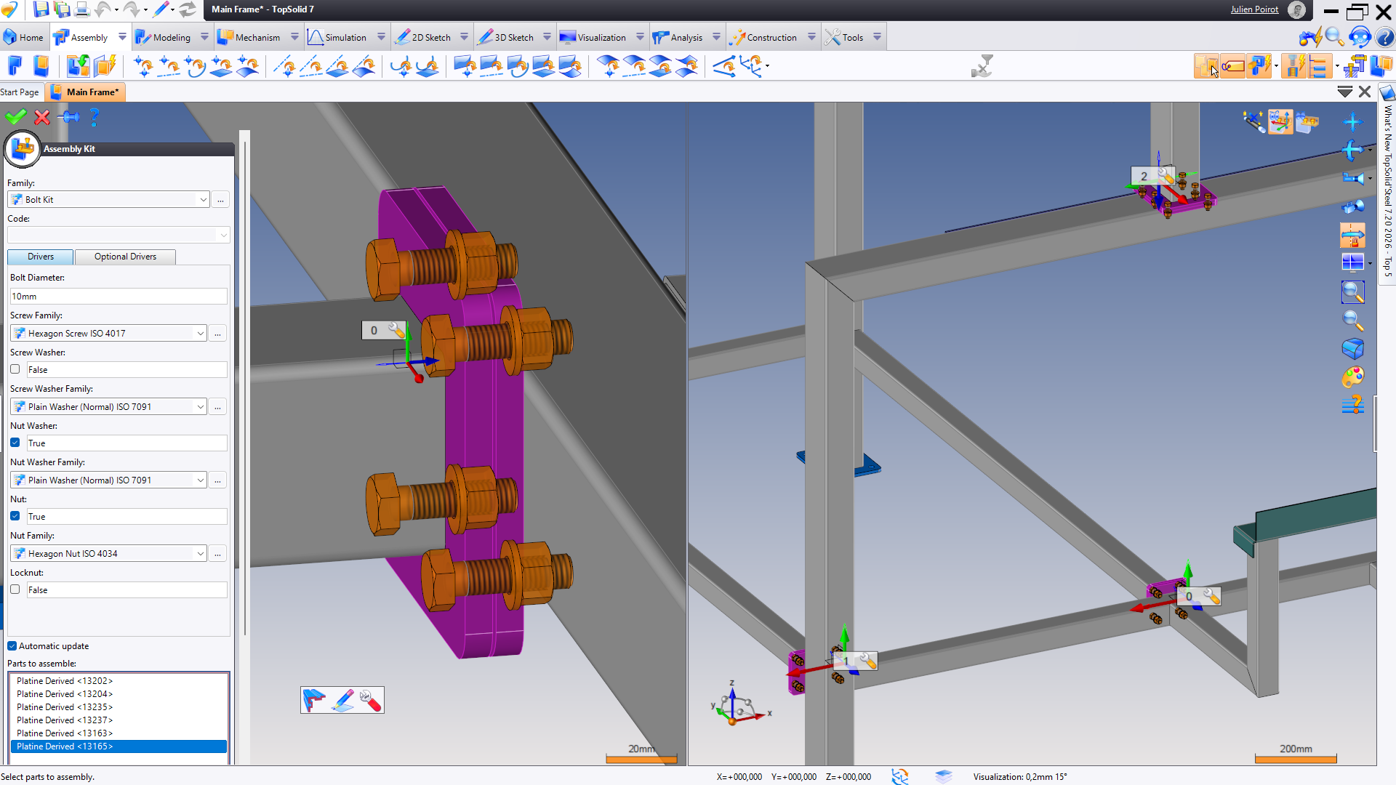Click the blue question mark help icon
This screenshot has height=785, width=1396.
point(94,117)
